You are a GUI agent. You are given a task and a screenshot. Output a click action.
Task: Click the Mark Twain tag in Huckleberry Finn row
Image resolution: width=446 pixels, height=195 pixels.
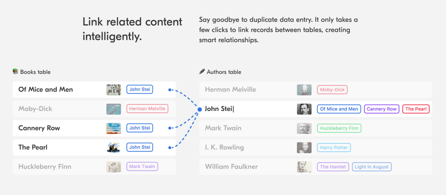pyautogui.click(x=142, y=167)
